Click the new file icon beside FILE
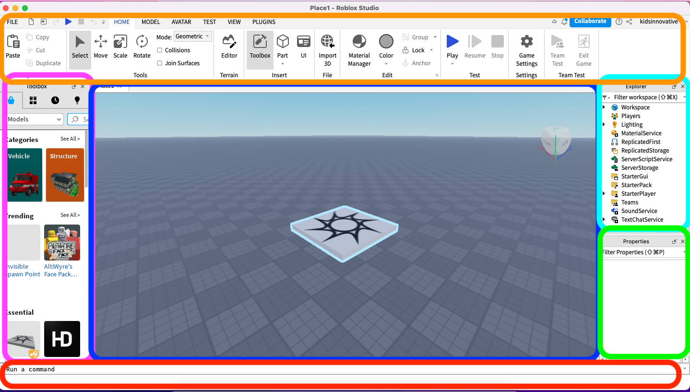This screenshot has height=392, width=690. [31, 22]
